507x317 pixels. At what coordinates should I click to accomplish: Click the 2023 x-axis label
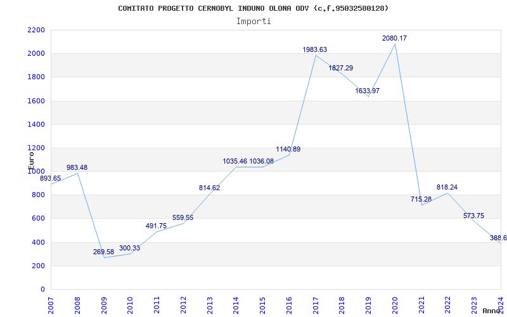(474, 305)
